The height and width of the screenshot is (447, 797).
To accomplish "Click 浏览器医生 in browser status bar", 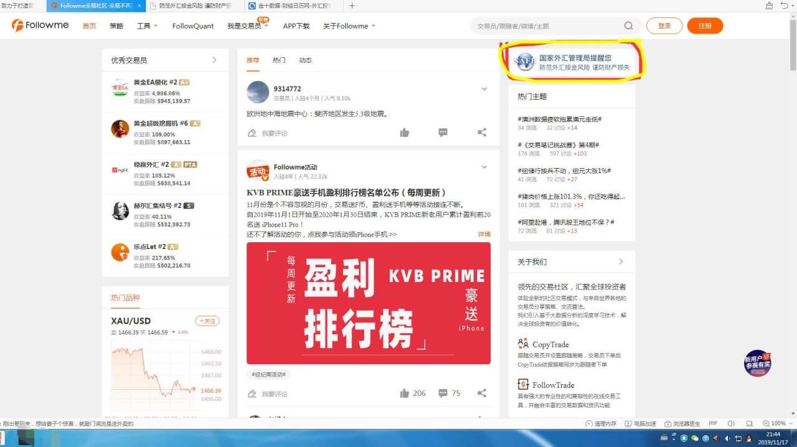I will pyautogui.click(x=682, y=423).
